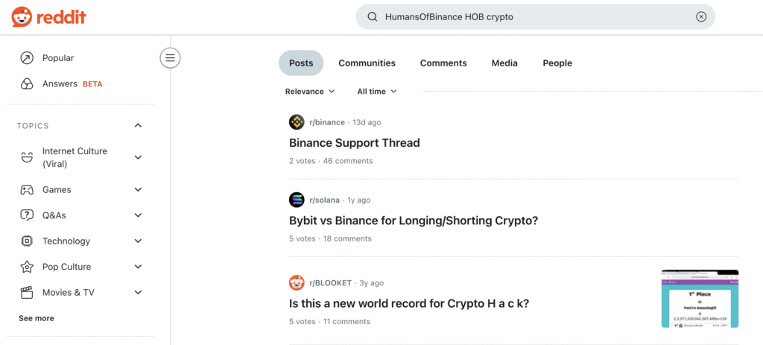Click See more under topics
This screenshot has width=763, height=345.
37,318
